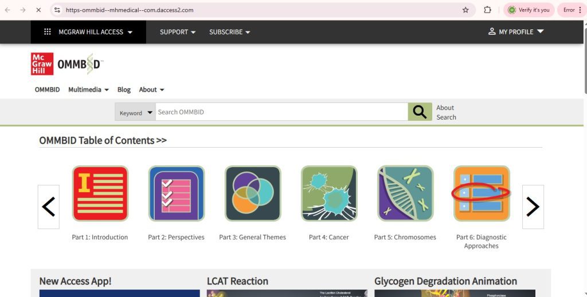The image size is (587, 297).
Task: Show previous table of contents items
Action: (49, 207)
